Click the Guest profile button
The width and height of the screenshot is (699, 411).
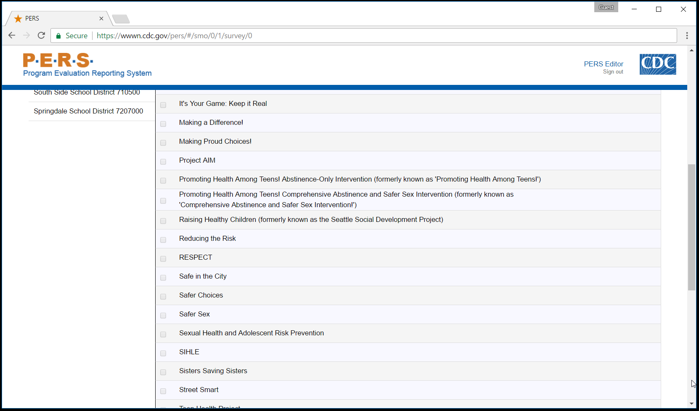pos(606,7)
